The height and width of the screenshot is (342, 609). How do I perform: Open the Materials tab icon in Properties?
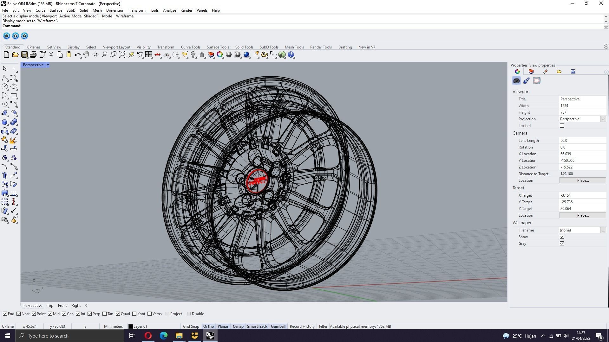(x=545, y=72)
